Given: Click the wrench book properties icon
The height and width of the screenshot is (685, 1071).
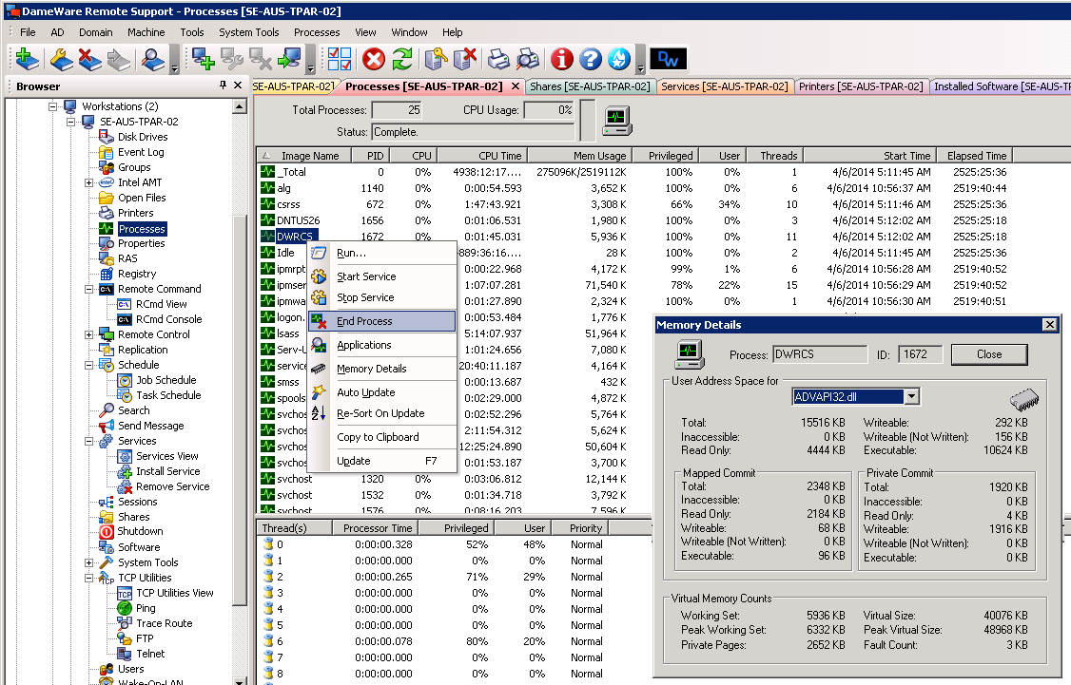Looking at the screenshot, I should tap(61, 59).
